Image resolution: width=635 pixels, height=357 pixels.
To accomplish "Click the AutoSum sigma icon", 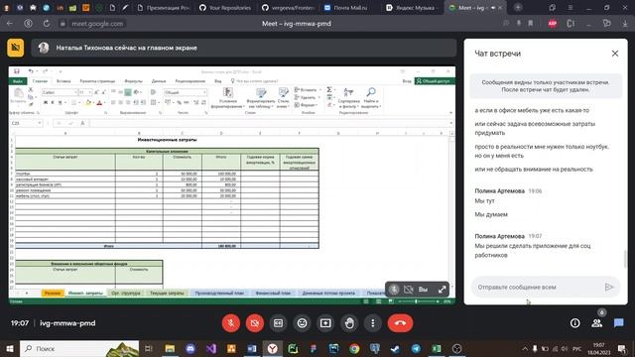I will tap(329, 90).
